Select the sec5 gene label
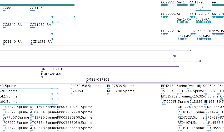This screenshot has height=132, width=224. coord(215,2)
